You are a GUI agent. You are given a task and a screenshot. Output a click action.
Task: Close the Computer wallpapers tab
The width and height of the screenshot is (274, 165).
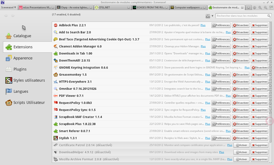204,8
